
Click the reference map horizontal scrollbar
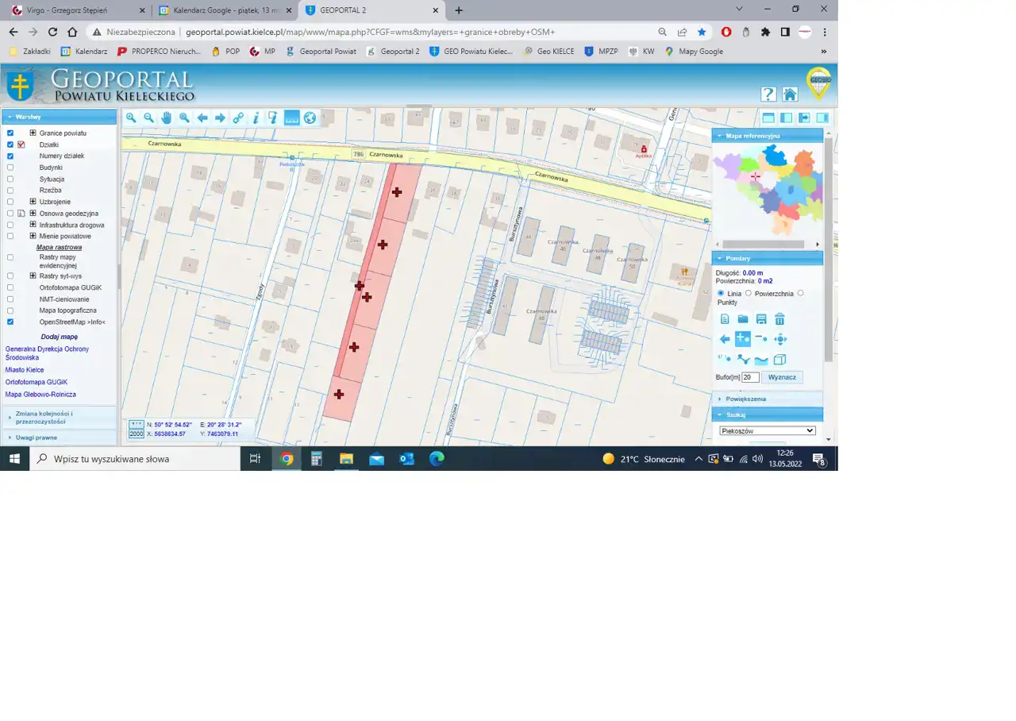pyautogui.click(x=767, y=245)
